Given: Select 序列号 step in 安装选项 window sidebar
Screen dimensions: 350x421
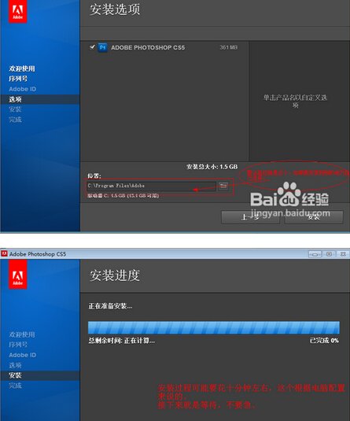Looking at the screenshot, I should point(18,79).
